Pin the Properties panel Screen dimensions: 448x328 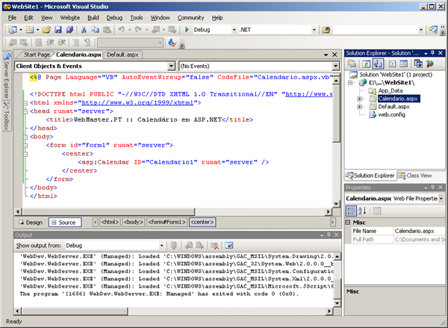(432, 188)
